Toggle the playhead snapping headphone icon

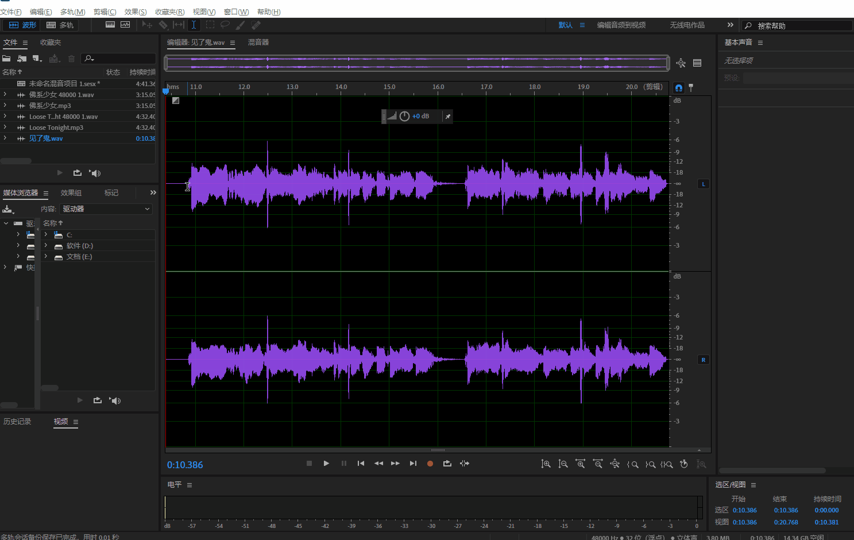(x=679, y=88)
